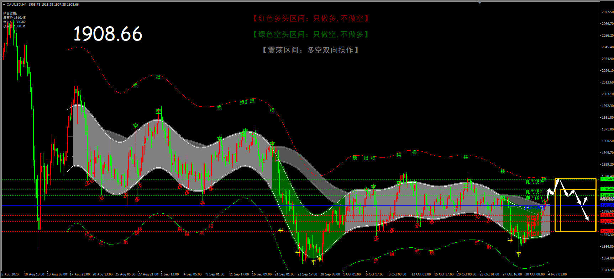Select the red 红色多头区间 header text
614x279 pixels.
[x=311, y=18]
